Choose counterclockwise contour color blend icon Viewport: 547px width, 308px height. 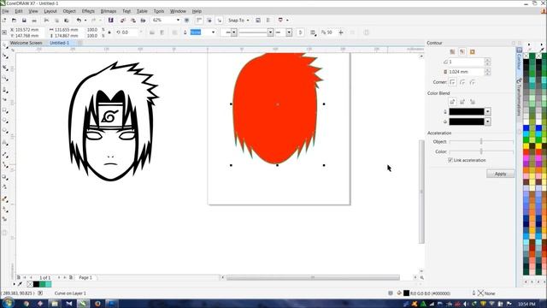(473, 102)
